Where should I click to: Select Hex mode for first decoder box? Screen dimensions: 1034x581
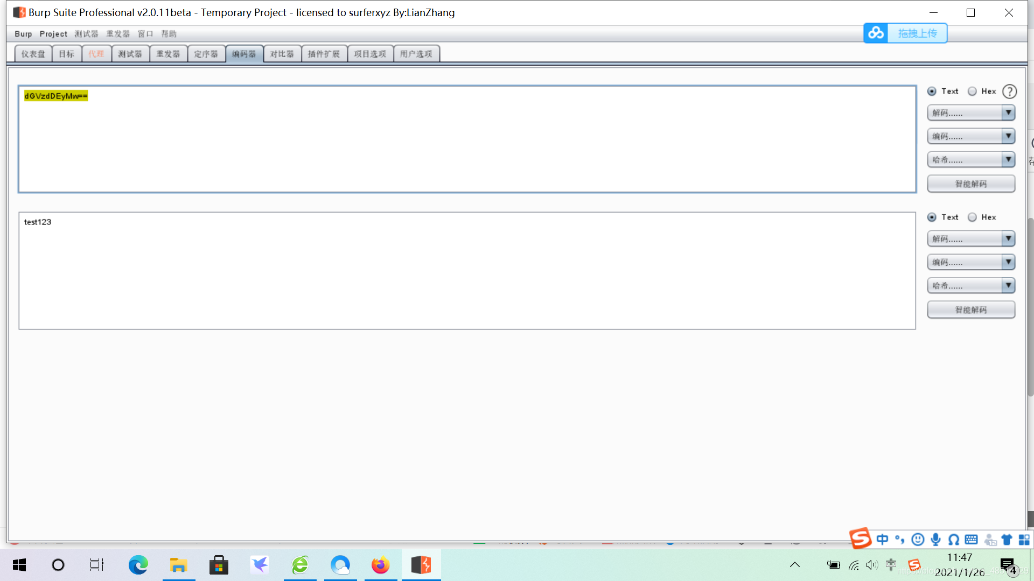[972, 91]
